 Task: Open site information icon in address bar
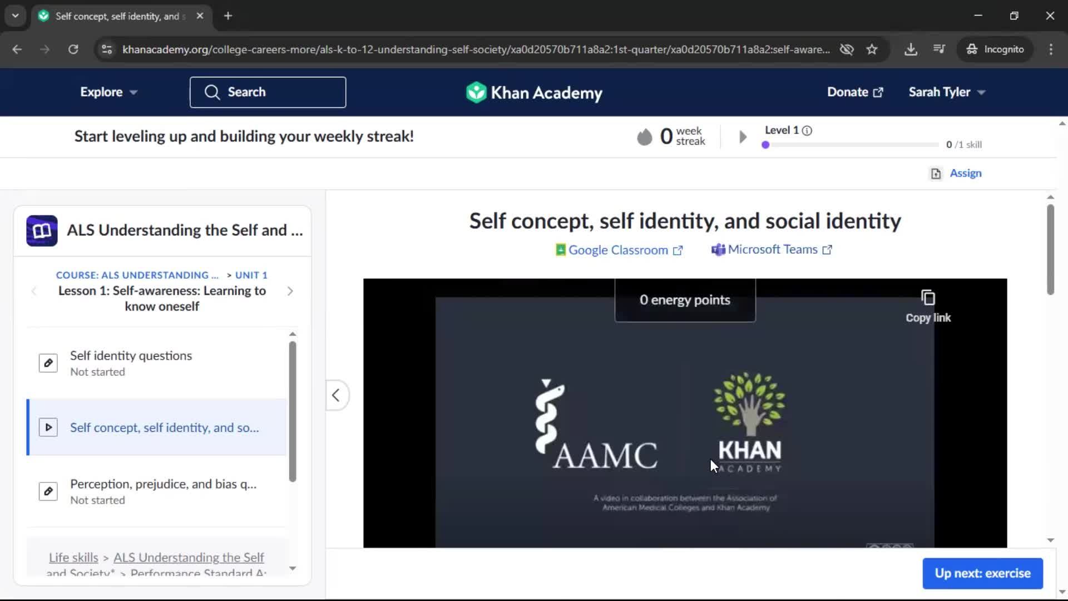[x=107, y=50]
